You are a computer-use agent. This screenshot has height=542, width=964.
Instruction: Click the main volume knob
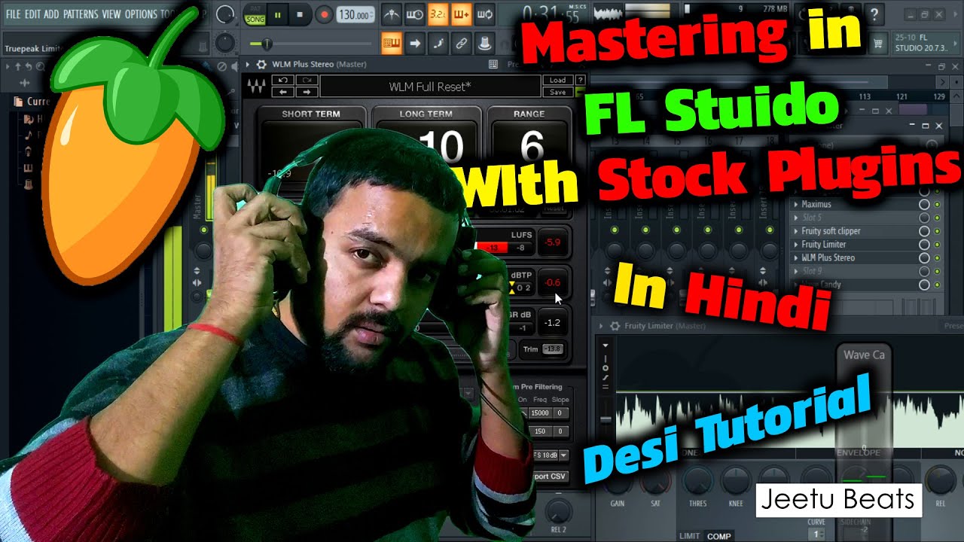(225, 14)
